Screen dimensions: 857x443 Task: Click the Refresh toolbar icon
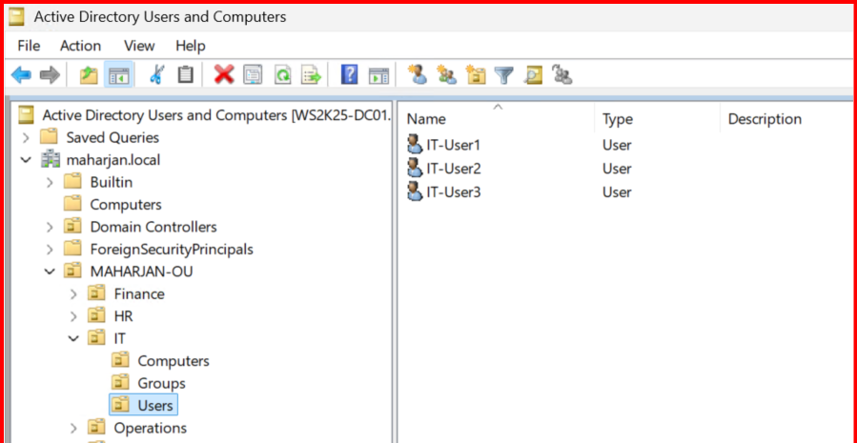282,75
